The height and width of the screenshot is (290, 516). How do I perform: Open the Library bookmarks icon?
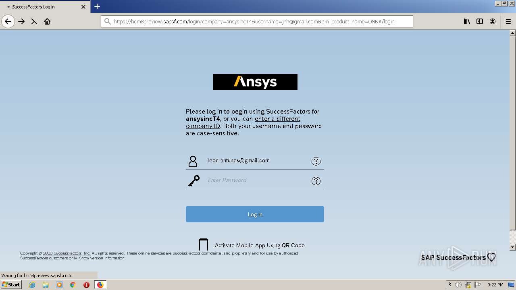click(467, 21)
